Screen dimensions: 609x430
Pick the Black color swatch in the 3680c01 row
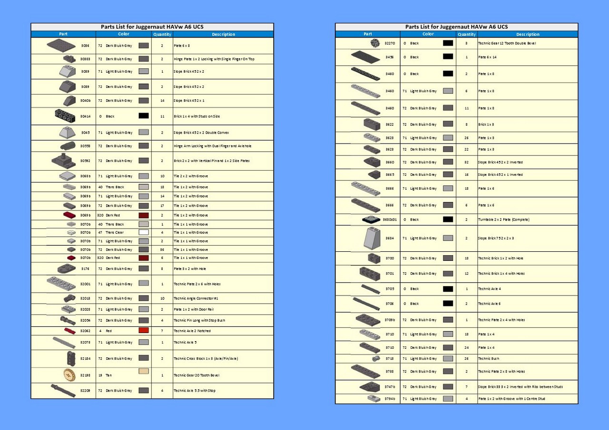coord(448,220)
